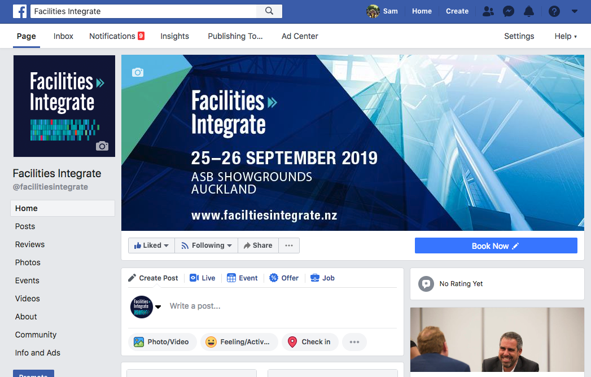Open the Messenger icon
591x377 pixels.
[x=509, y=11]
